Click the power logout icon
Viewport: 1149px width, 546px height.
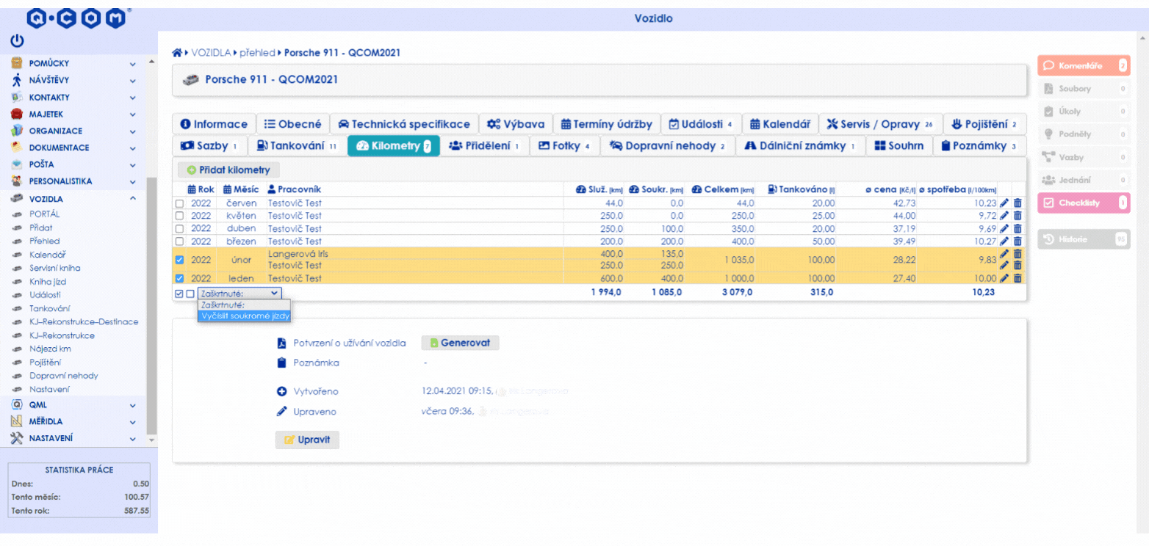coord(16,41)
